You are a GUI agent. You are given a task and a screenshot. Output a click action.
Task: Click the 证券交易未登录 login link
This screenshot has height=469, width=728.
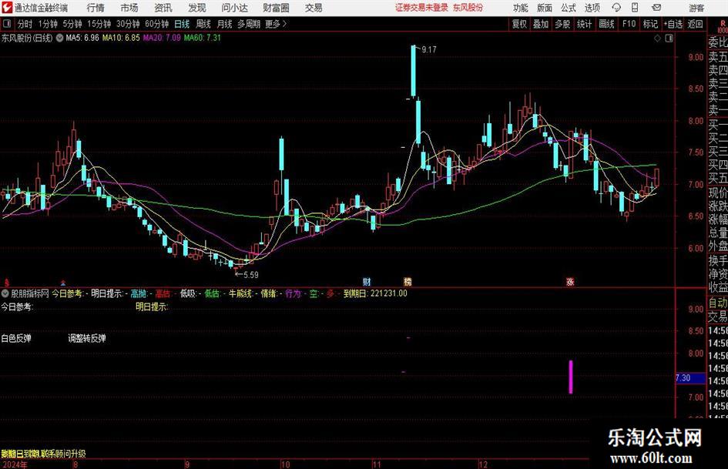421,8
